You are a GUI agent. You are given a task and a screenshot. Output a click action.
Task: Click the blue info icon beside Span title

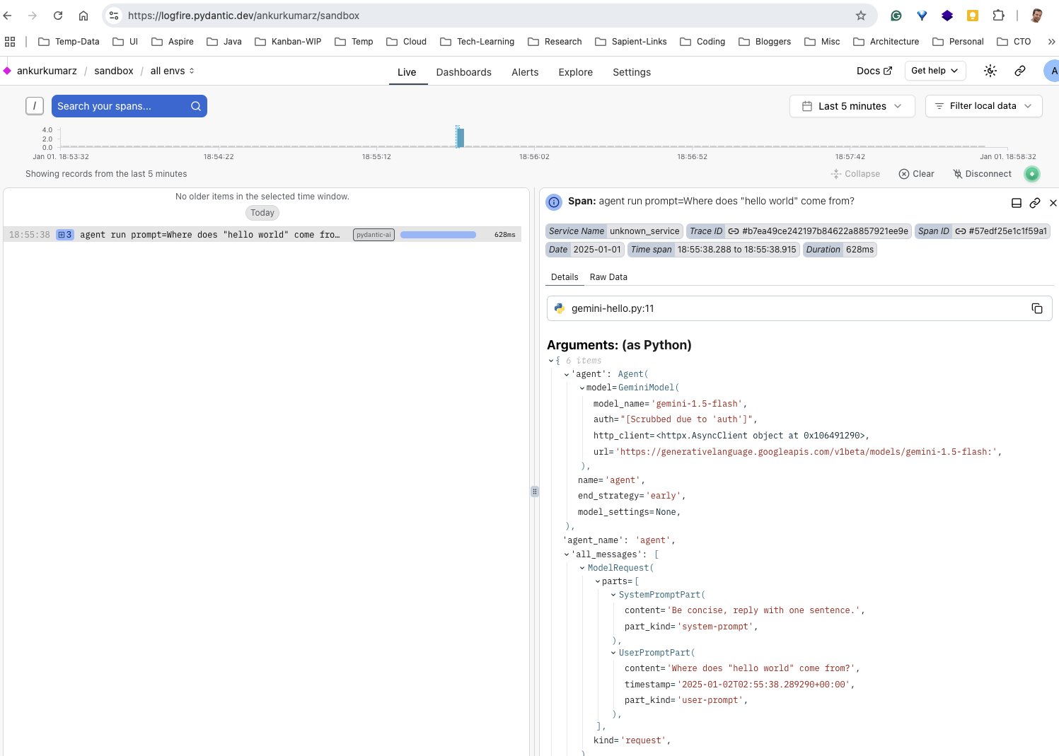tap(554, 202)
